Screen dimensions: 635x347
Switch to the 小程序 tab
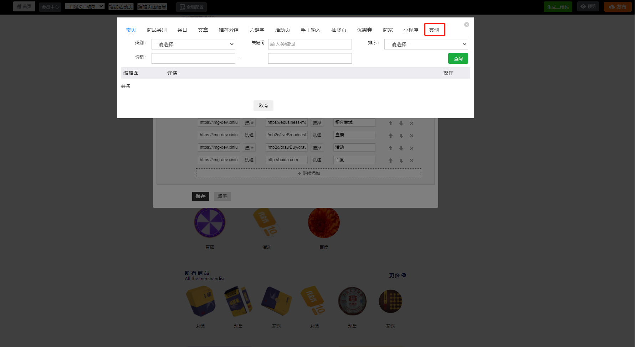tap(411, 30)
